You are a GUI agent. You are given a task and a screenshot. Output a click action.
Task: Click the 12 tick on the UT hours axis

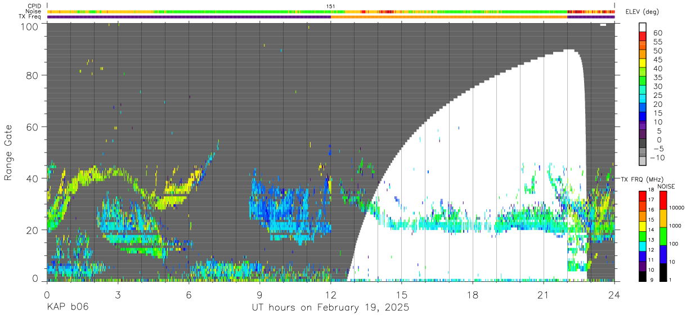331,295
